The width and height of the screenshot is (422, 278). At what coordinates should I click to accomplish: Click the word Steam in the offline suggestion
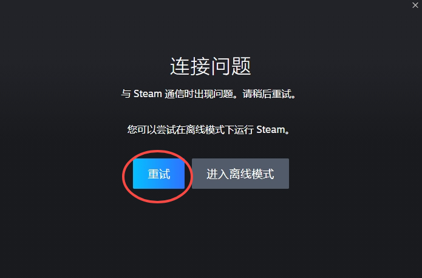[270, 129]
